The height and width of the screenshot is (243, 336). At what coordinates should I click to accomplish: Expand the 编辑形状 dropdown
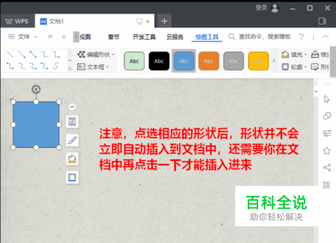click(95, 54)
